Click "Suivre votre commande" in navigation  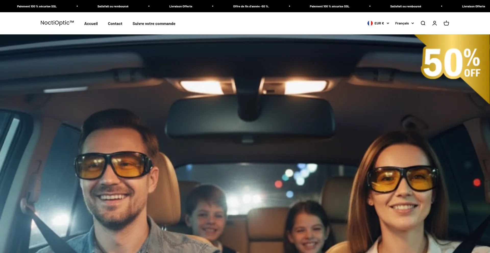pos(154,23)
